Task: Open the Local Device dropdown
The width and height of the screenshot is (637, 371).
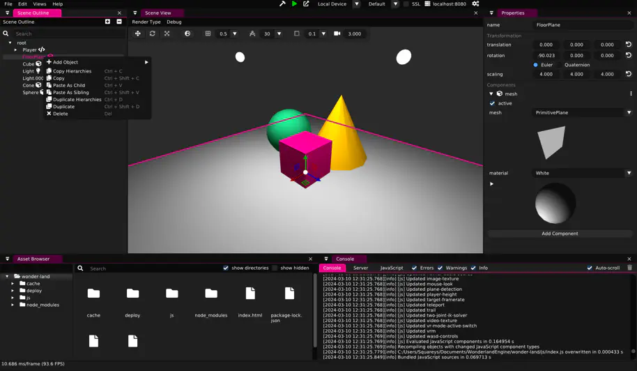Action: click(x=356, y=4)
